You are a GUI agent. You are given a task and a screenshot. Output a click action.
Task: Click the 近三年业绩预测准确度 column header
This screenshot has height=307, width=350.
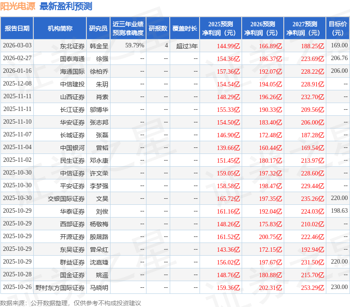pyautogui.click(x=128, y=29)
